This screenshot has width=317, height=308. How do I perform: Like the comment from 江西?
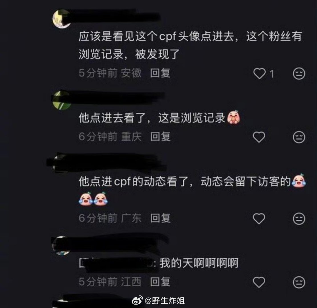pyautogui.click(x=259, y=282)
